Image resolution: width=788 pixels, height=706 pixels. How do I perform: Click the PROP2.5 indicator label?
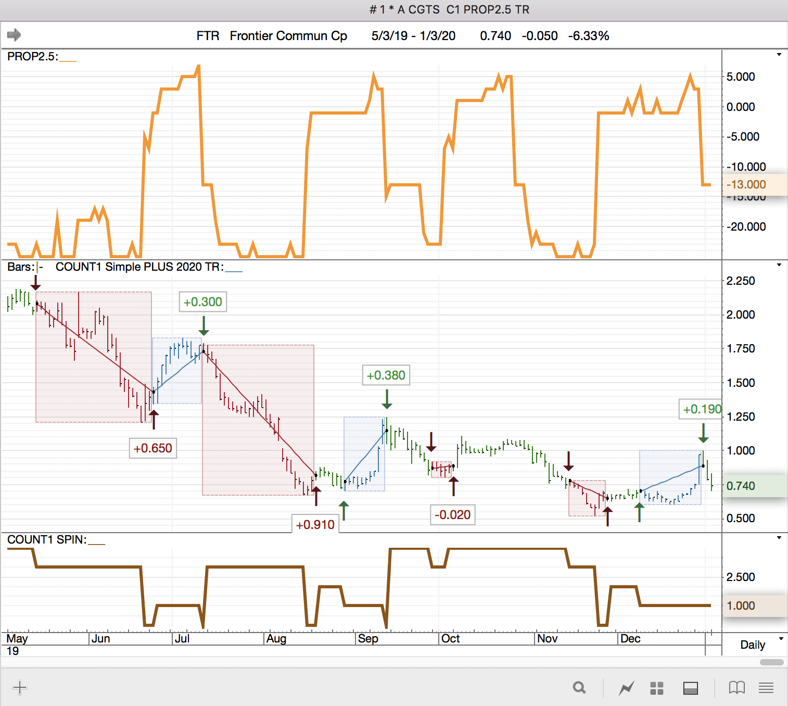point(32,56)
